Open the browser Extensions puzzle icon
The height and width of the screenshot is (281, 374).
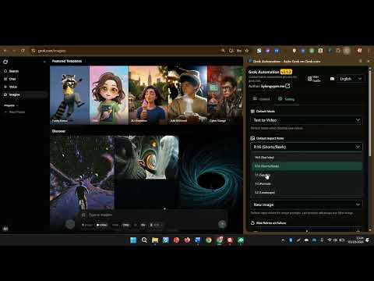(x=338, y=51)
